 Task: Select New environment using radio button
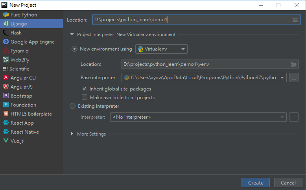pyautogui.click(x=74, y=49)
